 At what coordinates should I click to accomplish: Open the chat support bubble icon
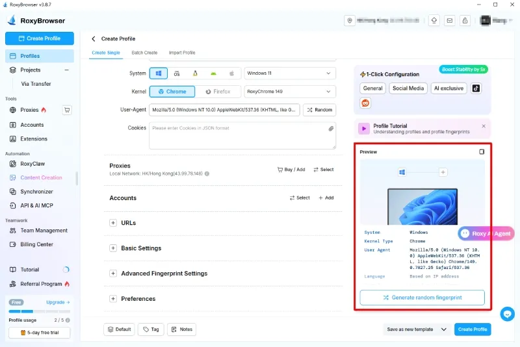point(507,314)
